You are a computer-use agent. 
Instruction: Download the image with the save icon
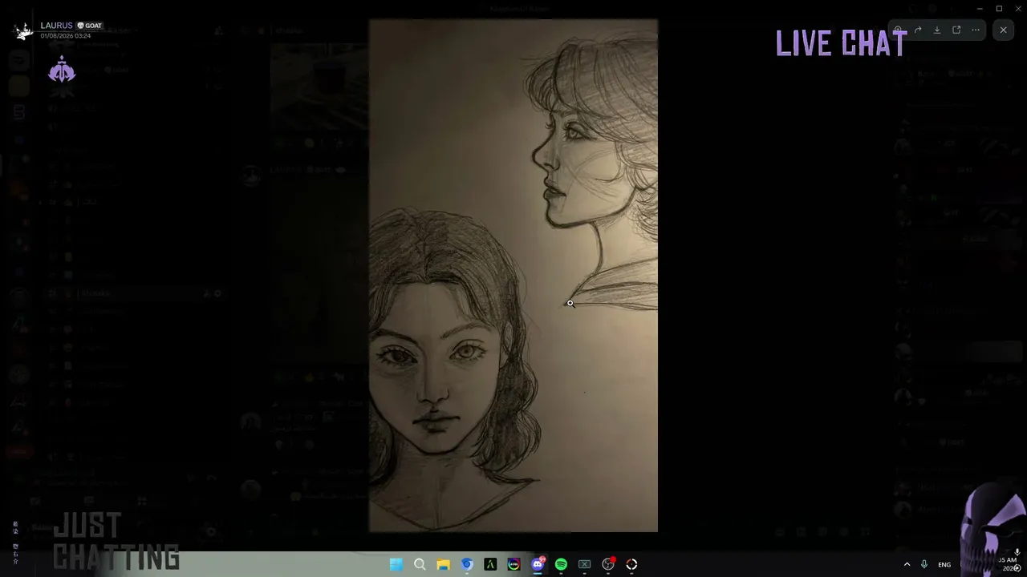937,30
